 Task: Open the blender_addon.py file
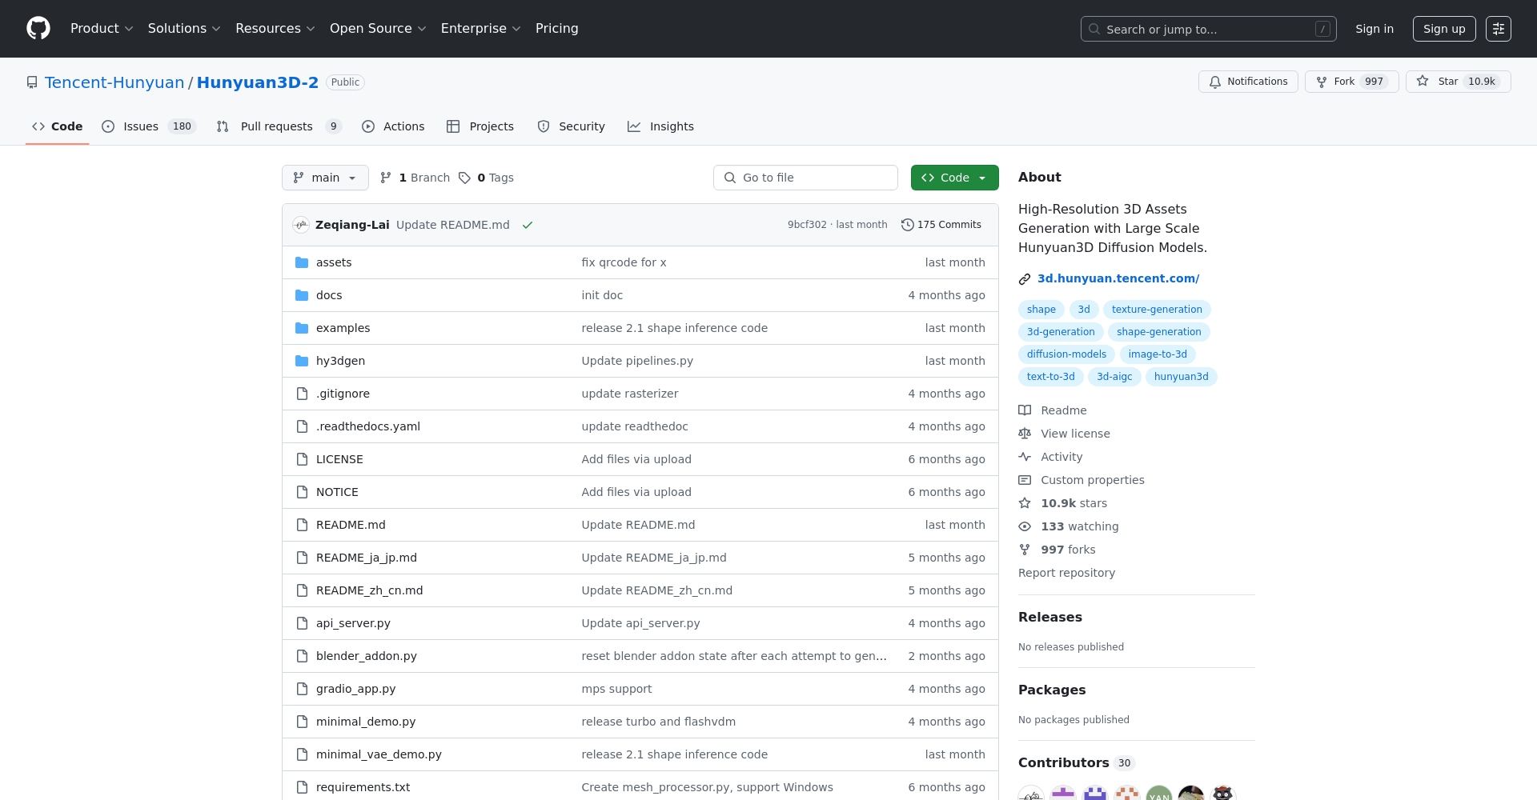point(367,656)
